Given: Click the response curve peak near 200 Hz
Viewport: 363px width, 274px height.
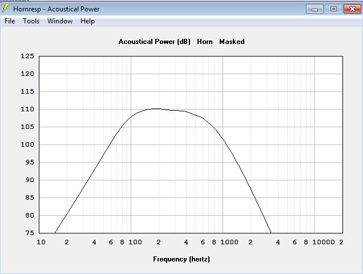Looking at the screenshot, I should pos(156,108).
